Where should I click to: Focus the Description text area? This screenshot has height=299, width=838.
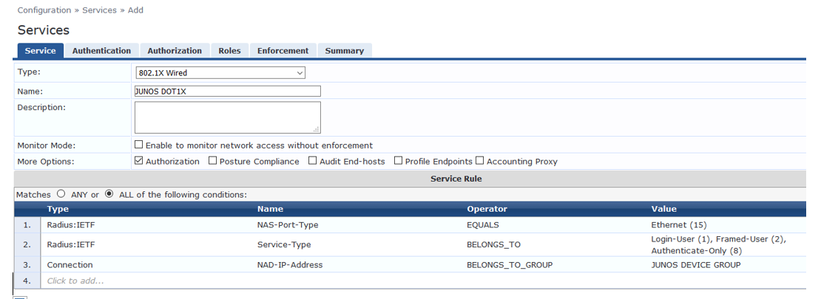[227, 117]
